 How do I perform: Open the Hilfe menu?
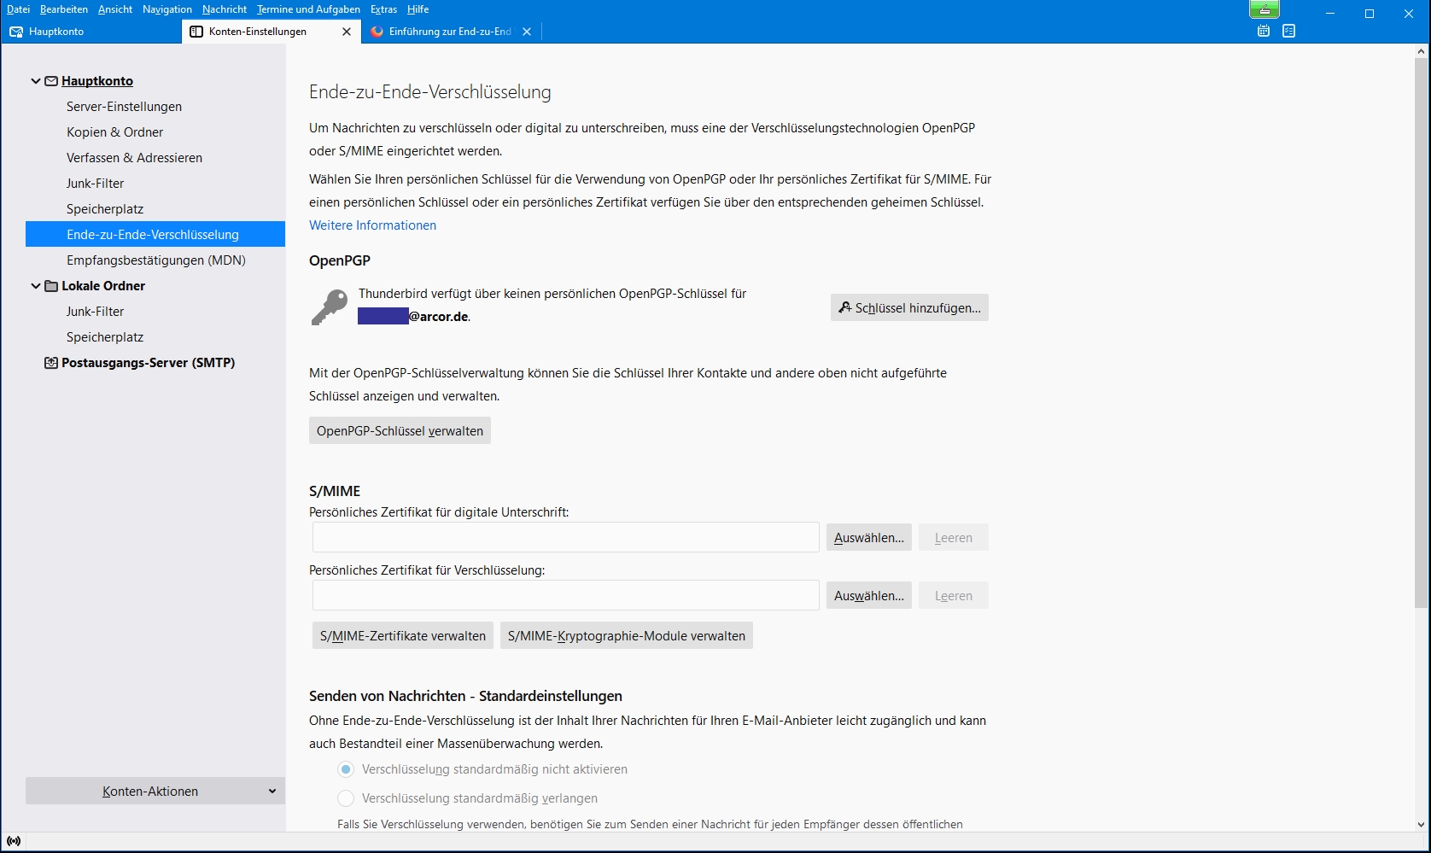pyautogui.click(x=418, y=9)
